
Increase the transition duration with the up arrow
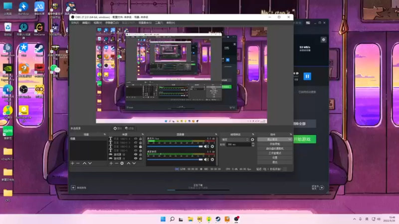click(253, 143)
